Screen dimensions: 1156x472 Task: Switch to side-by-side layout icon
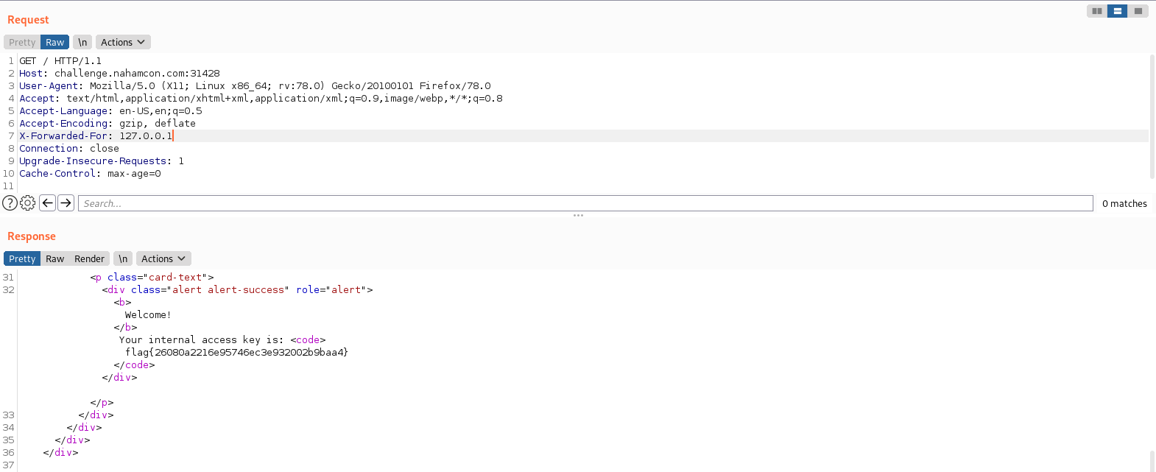(1097, 11)
